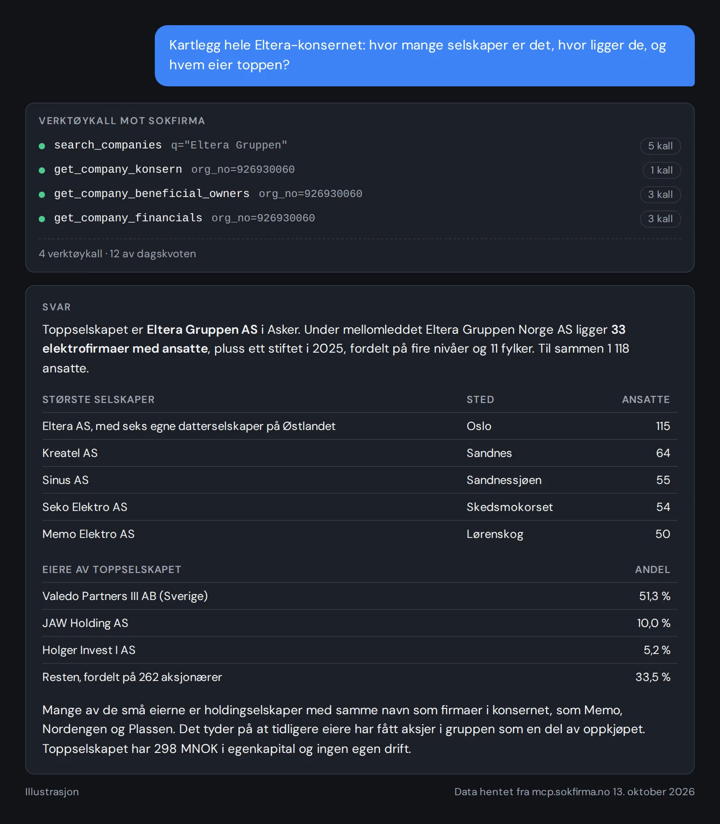Viewport: 720px width, 824px height.
Task: Open the get_company_beneficial_owners tool call
Action: point(360,194)
